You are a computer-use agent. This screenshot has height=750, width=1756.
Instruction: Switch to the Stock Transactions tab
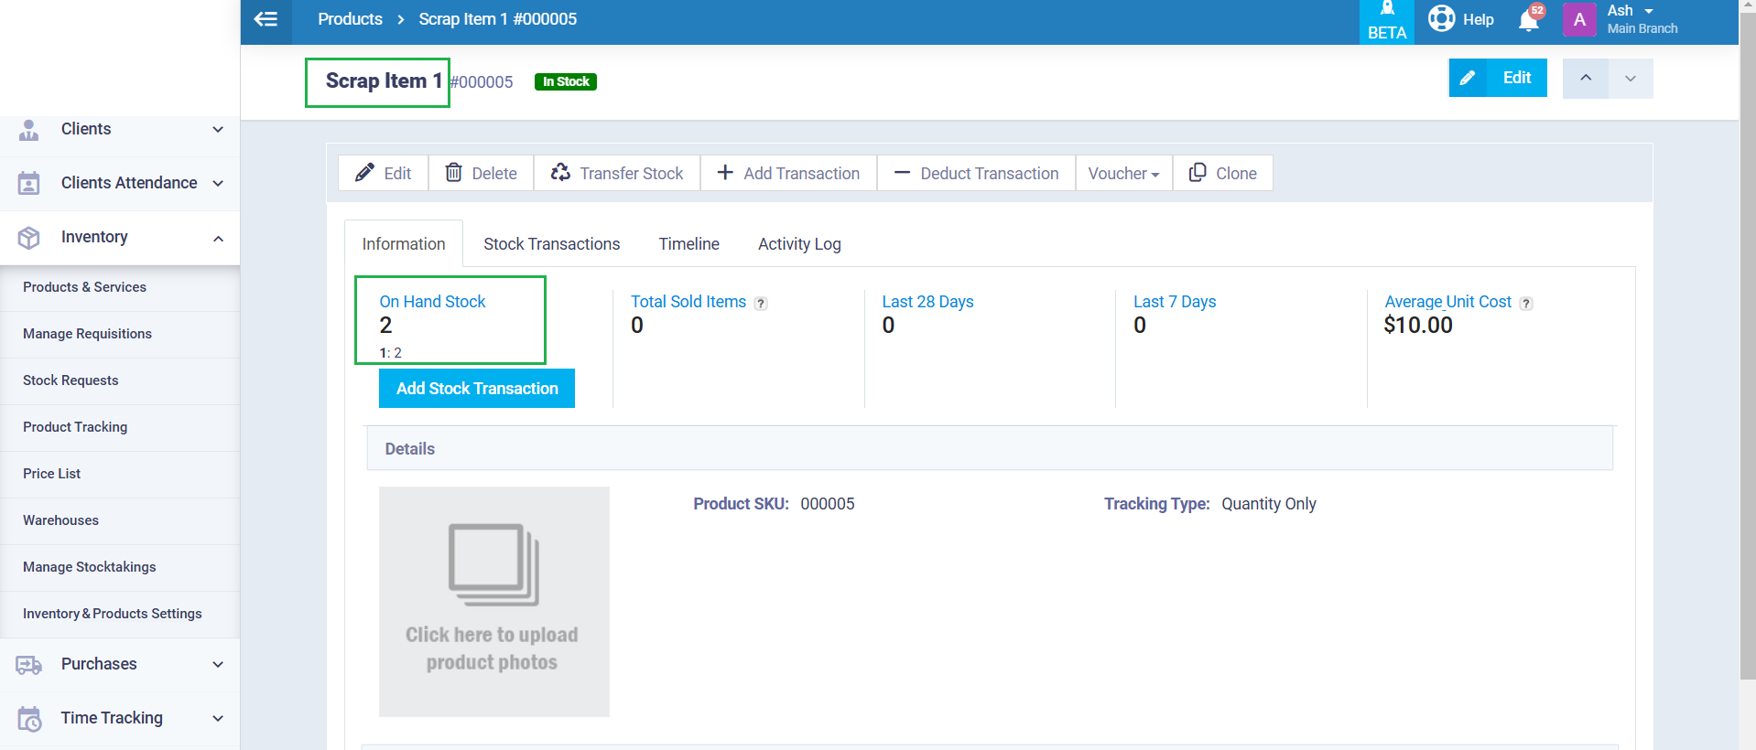pos(551,244)
